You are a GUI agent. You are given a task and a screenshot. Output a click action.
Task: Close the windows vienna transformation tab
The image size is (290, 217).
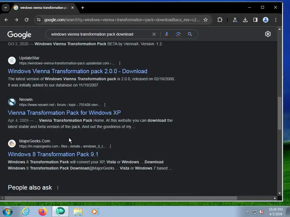pos(72,8)
